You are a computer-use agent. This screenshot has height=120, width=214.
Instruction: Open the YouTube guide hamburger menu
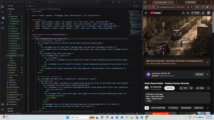click(146, 13)
